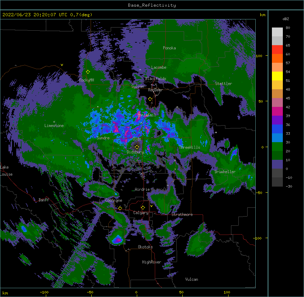Click the HighRiver town label
304x297 pixels.
click(152, 262)
